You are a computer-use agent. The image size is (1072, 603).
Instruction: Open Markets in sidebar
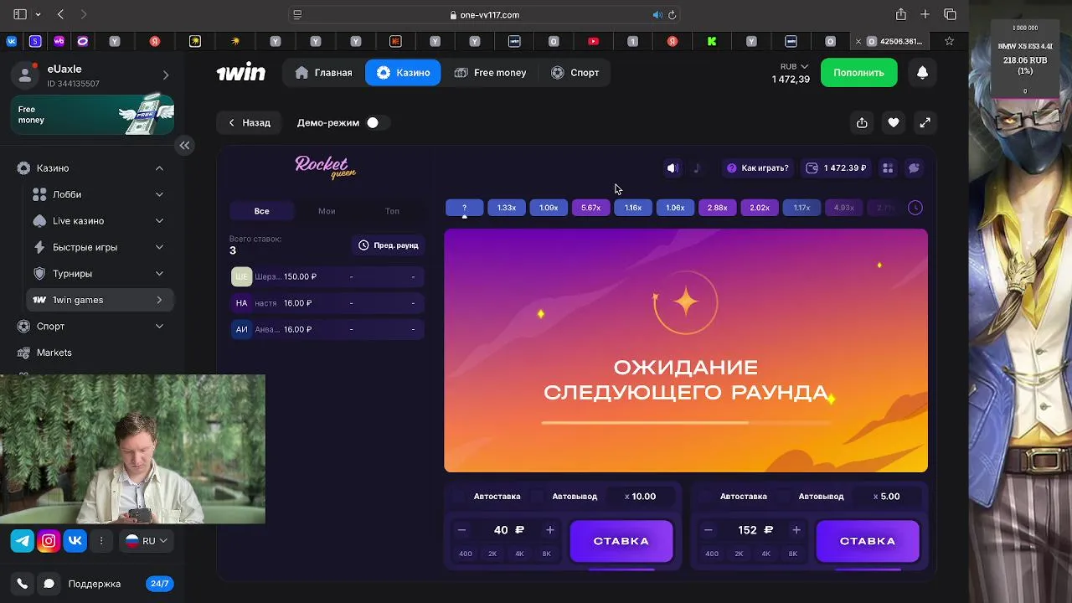pyautogui.click(x=54, y=353)
